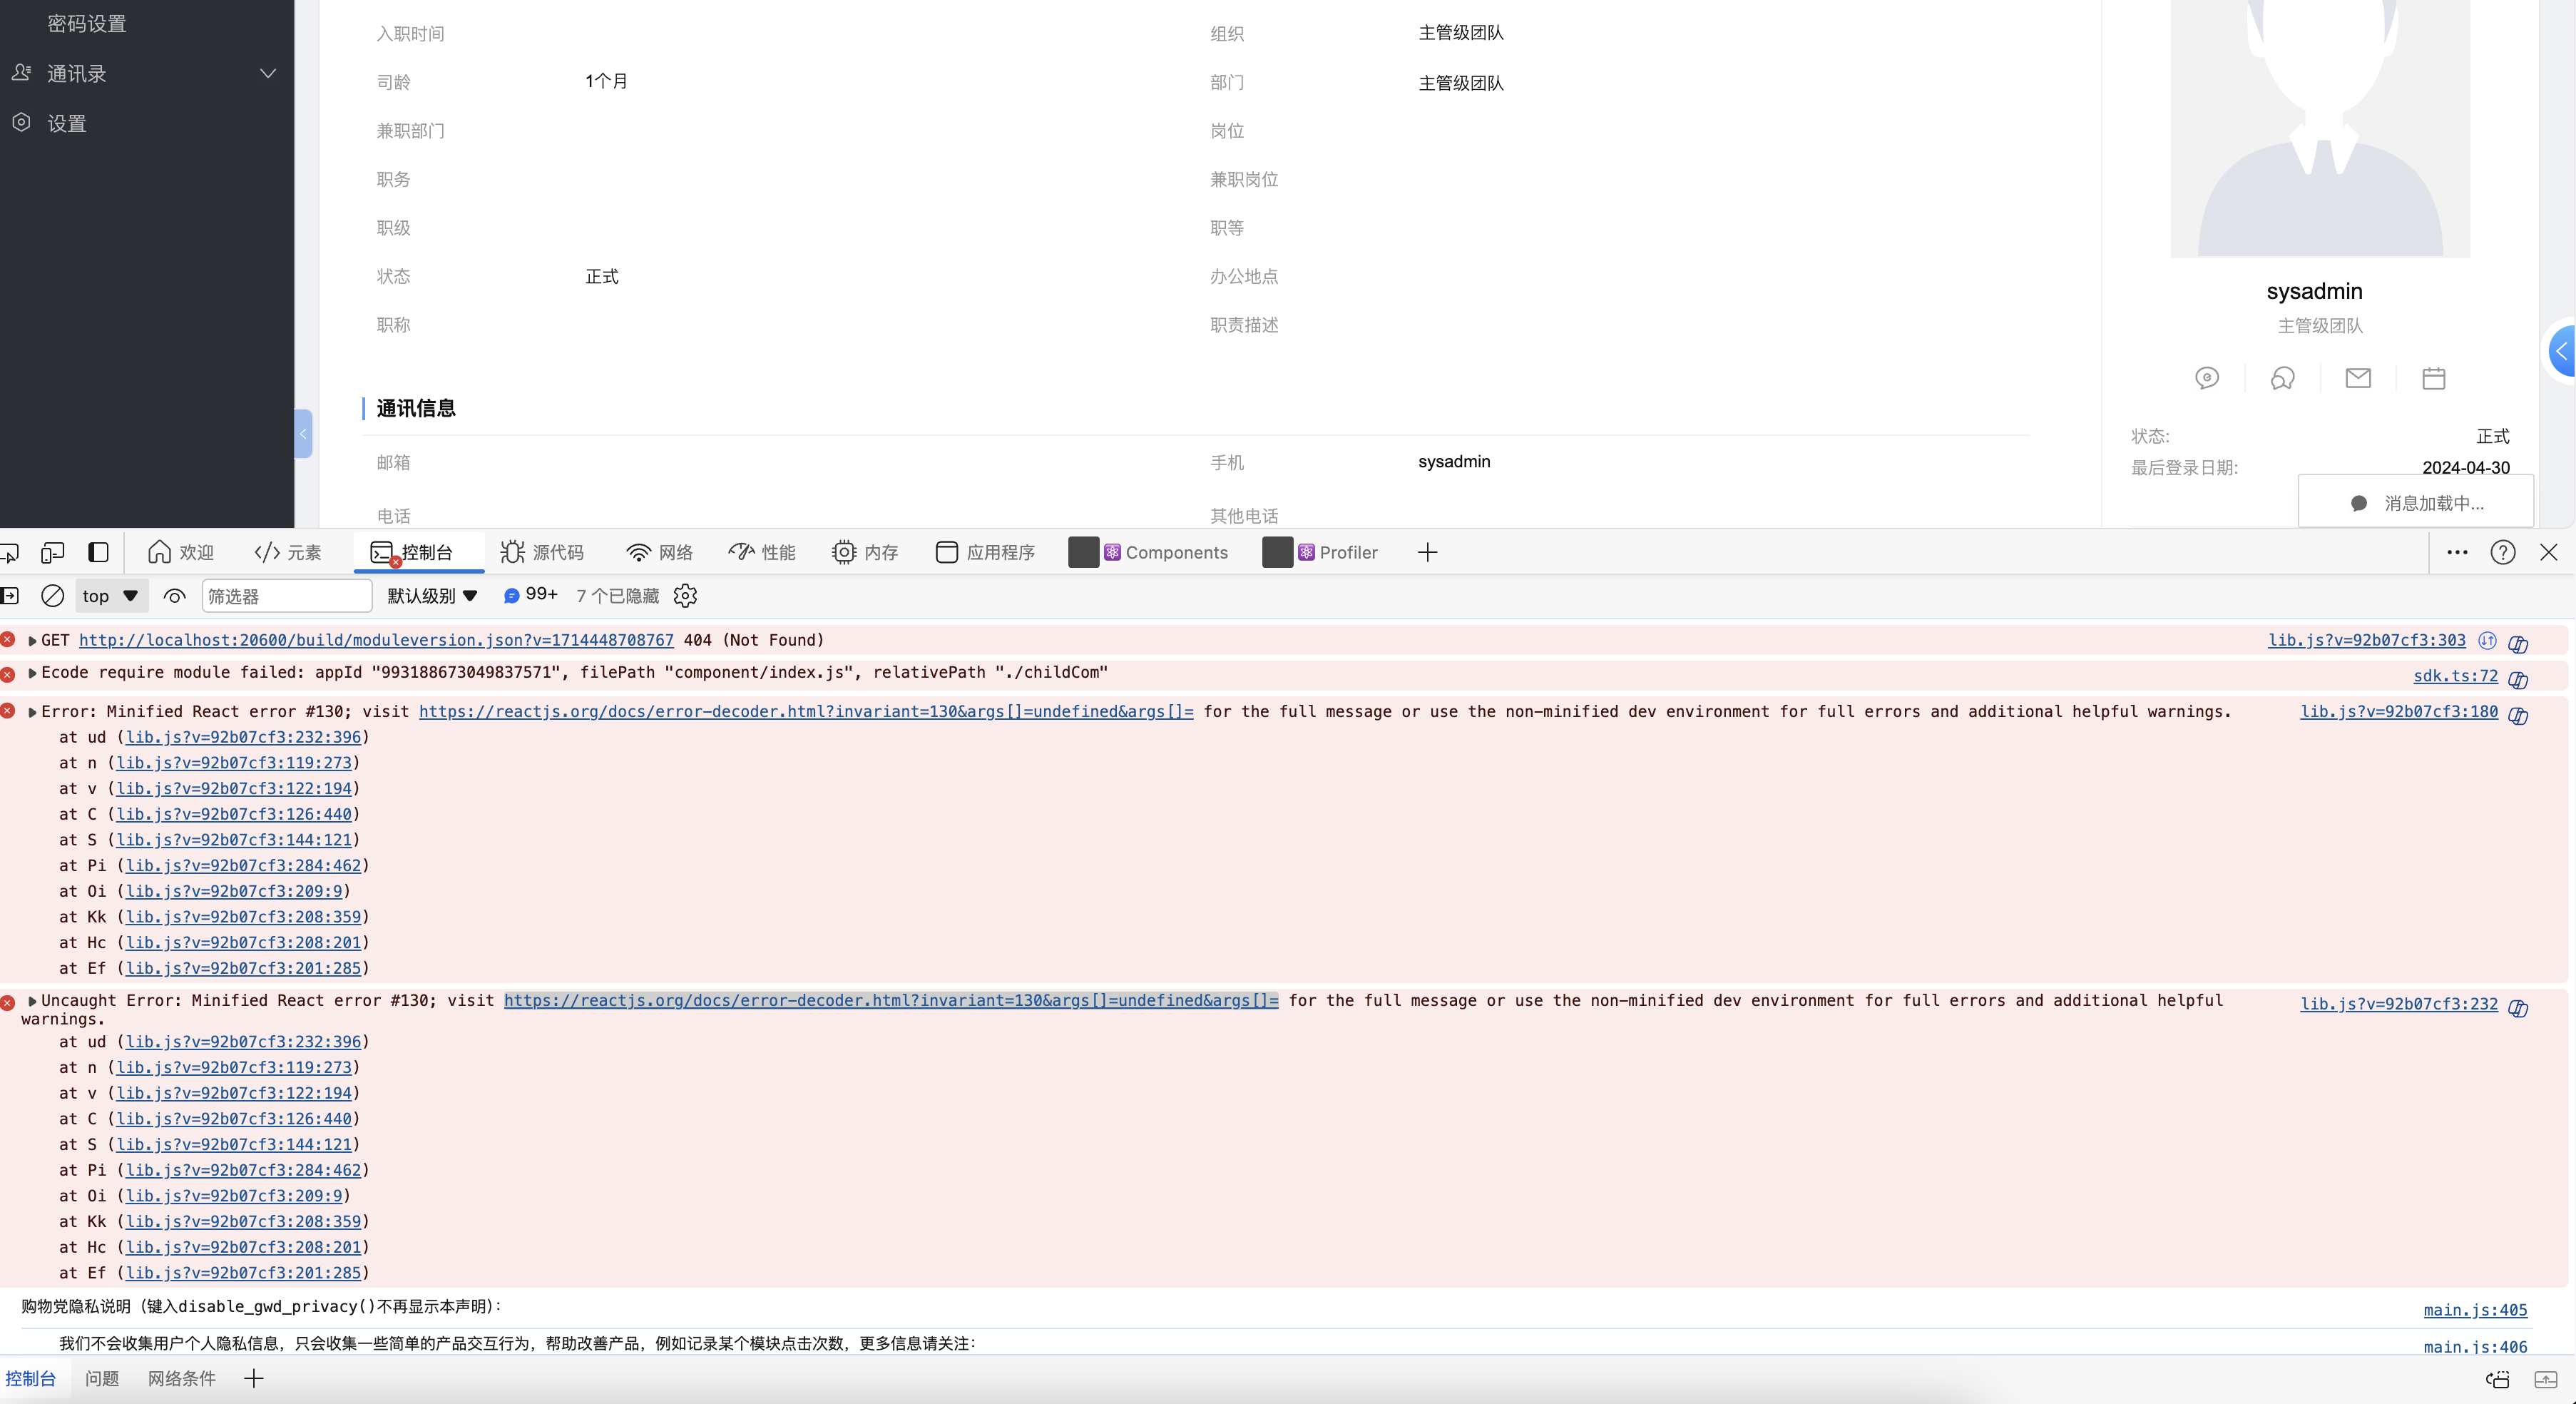The image size is (2576, 1404).
Task: Open stack link at ud lib.js:232:396 in first error
Action: [243, 737]
